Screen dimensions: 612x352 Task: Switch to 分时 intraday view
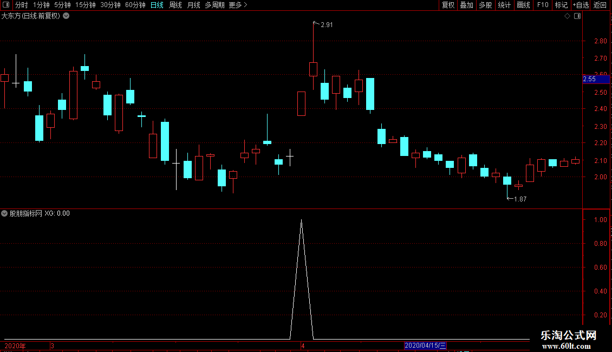click(22, 5)
